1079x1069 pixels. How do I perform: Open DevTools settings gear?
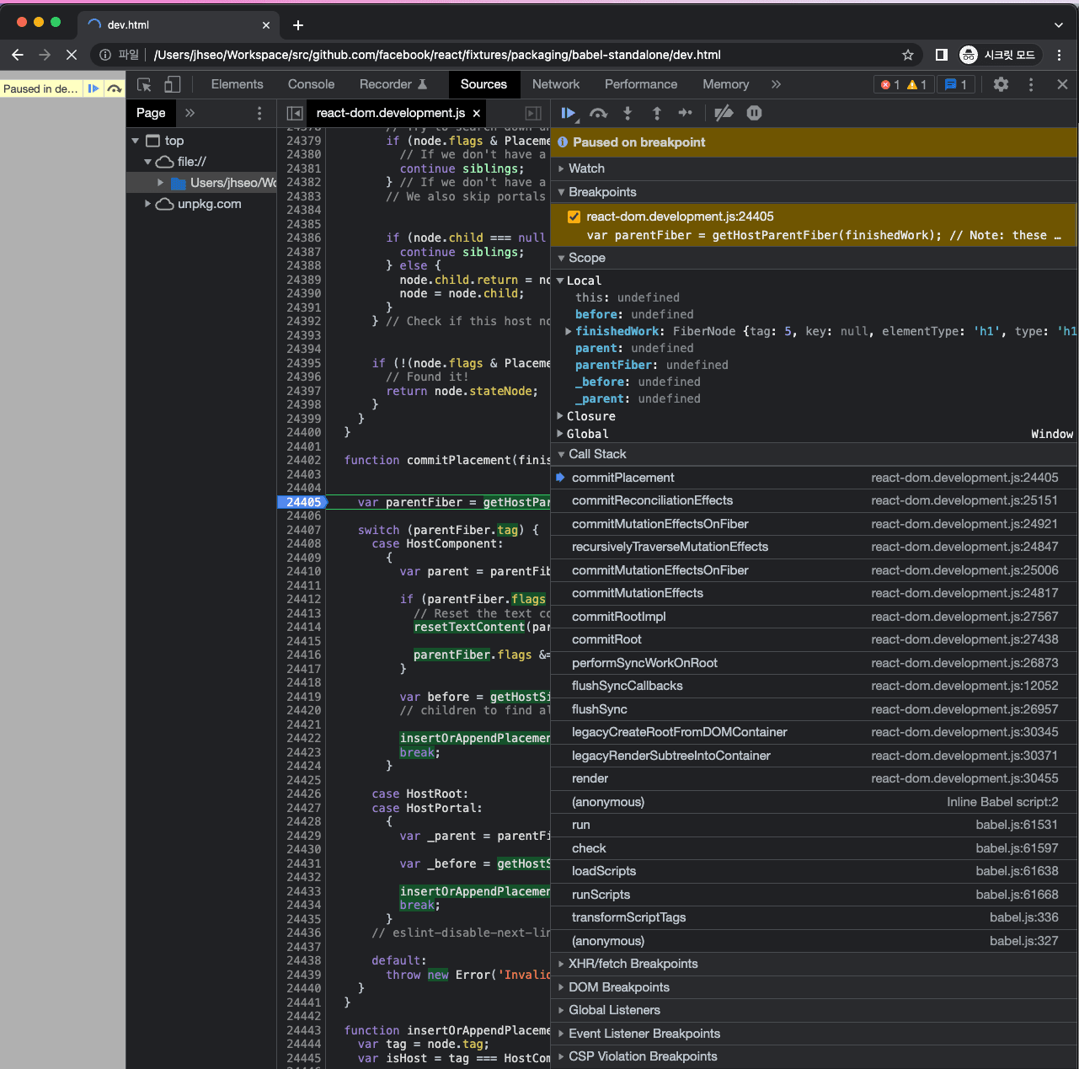[1001, 84]
